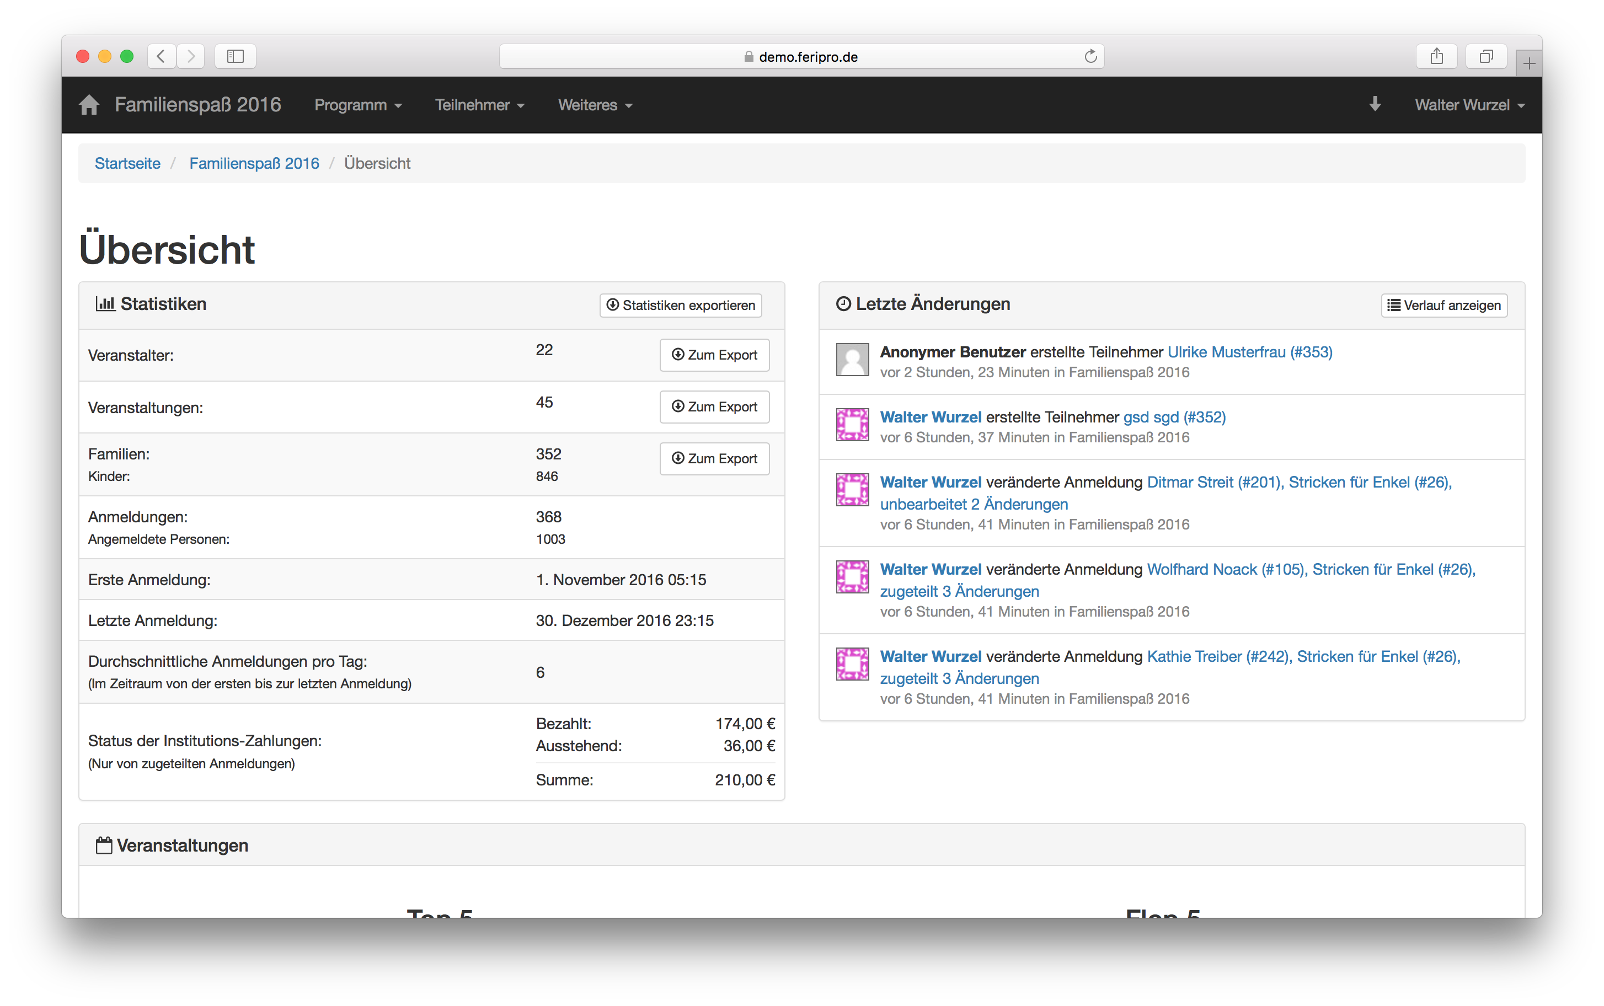Image resolution: width=1604 pixels, height=1006 pixels.
Task: Click Zum Export for Veranstalter
Action: 714,355
